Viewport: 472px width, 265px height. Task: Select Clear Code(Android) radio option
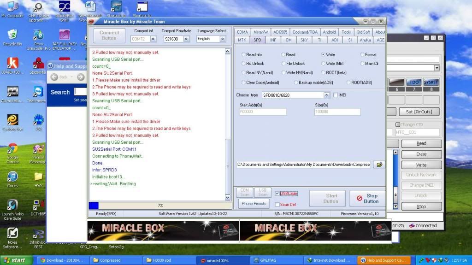(243, 82)
